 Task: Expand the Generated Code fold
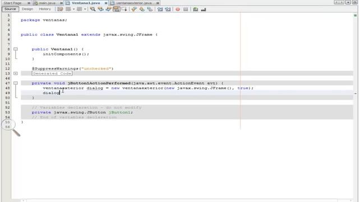click(16, 74)
